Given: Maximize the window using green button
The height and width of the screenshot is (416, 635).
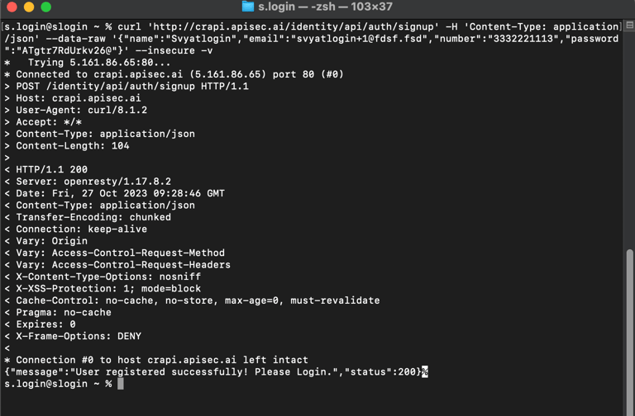Looking at the screenshot, I should 46,7.
